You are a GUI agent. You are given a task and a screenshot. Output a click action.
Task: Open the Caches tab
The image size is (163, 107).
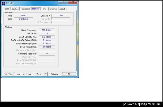pyautogui.click(x=15, y=9)
